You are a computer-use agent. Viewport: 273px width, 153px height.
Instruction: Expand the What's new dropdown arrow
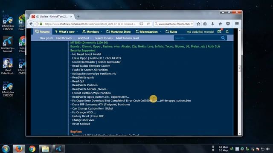tap(77, 32)
